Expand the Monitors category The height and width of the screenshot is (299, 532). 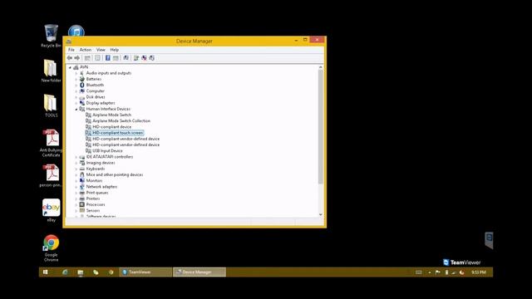(x=76, y=181)
